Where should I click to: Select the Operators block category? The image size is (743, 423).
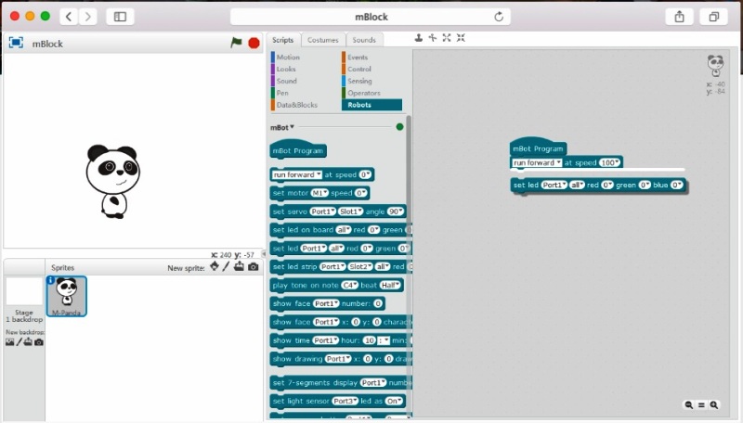(364, 93)
